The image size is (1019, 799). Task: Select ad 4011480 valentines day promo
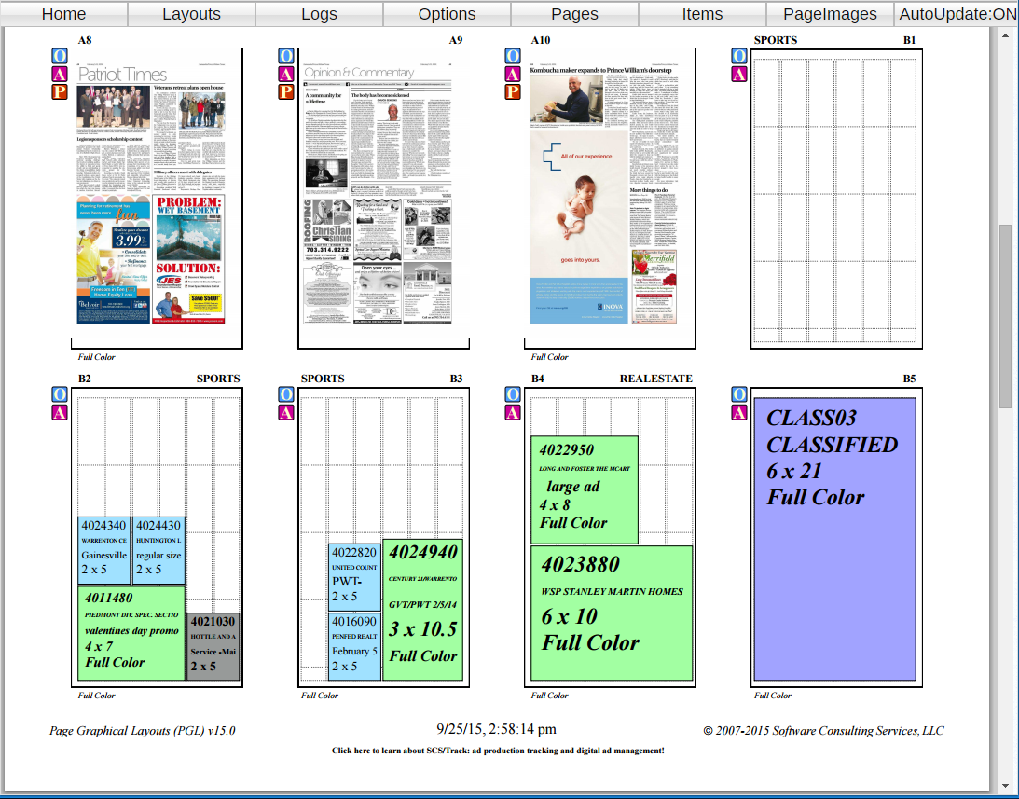[131, 633]
